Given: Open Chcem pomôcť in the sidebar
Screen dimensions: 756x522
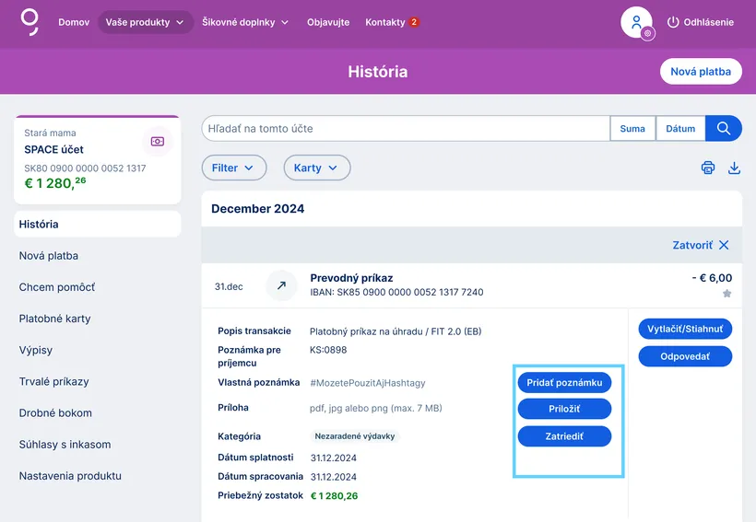Looking at the screenshot, I should tap(57, 287).
